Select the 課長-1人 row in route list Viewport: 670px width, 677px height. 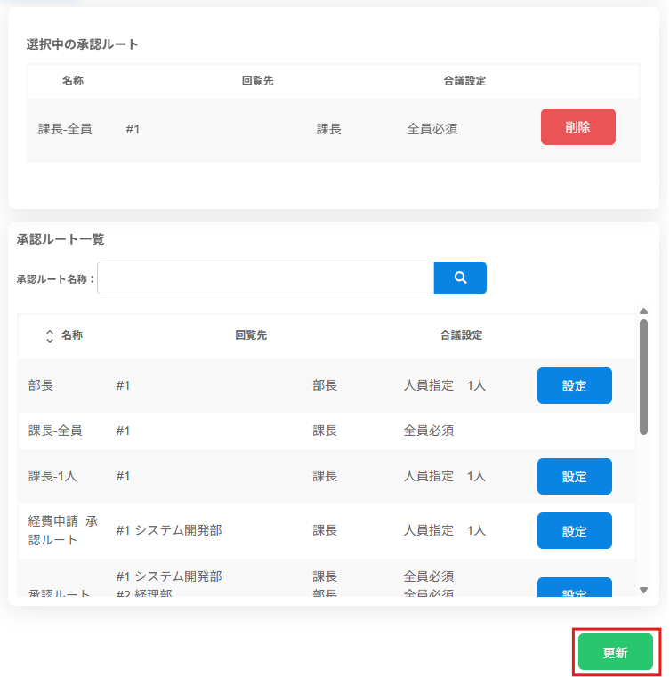(x=52, y=476)
